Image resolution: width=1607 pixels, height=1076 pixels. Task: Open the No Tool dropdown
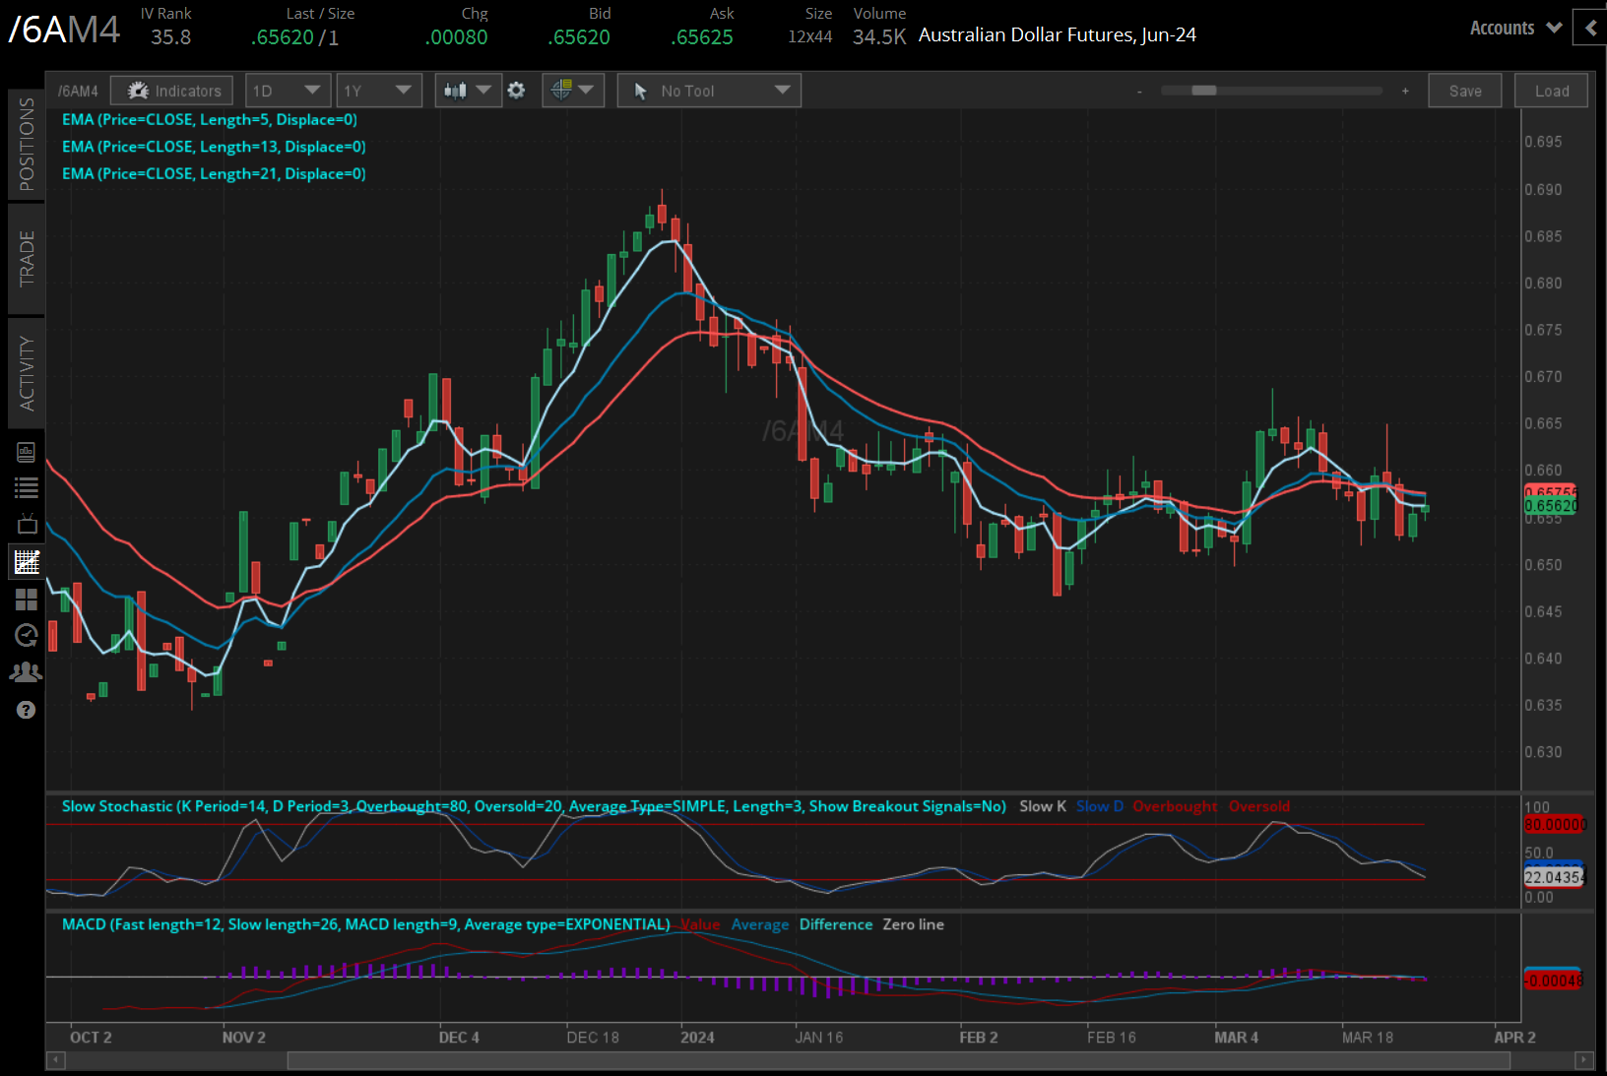pos(708,90)
